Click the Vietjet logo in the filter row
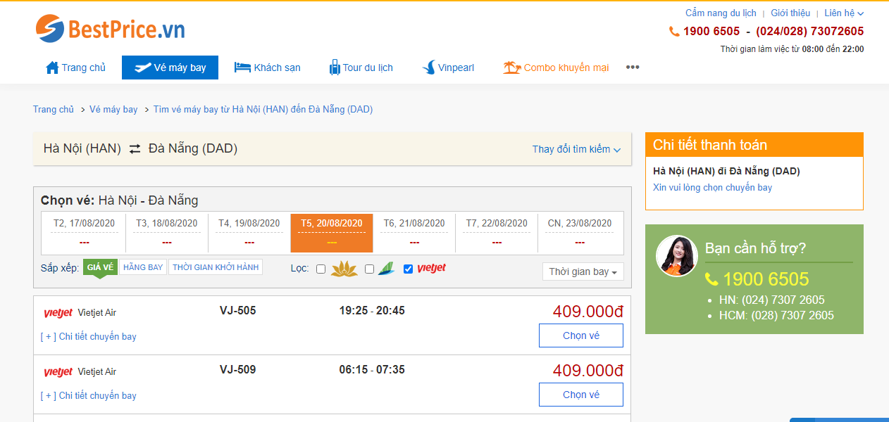 pos(431,268)
